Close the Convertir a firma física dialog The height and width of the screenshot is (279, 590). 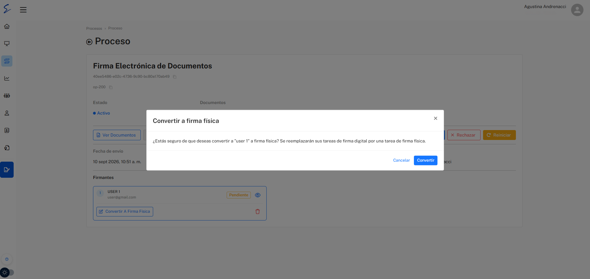click(436, 118)
